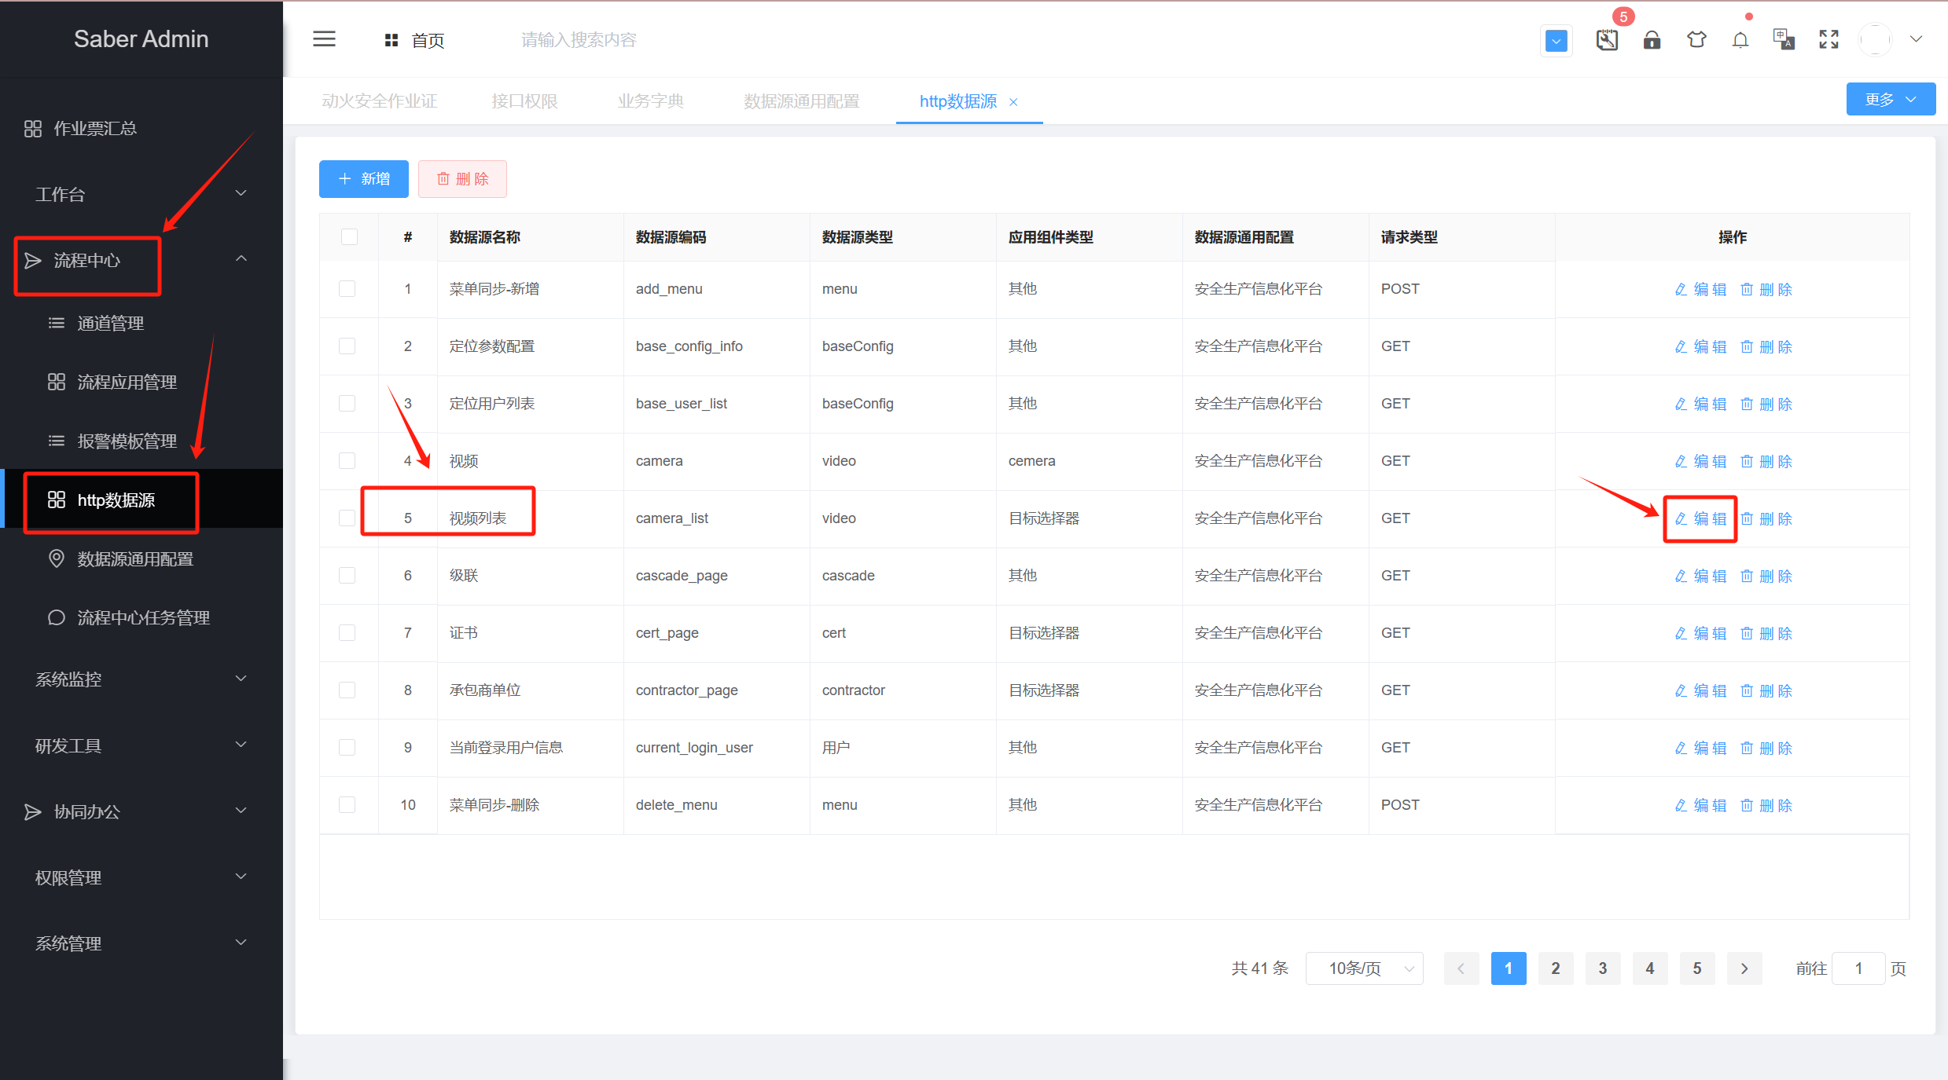Click the lock screen icon
Image resolution: width=1948 pixels, height=1080 pixels.
[1652, 40]
